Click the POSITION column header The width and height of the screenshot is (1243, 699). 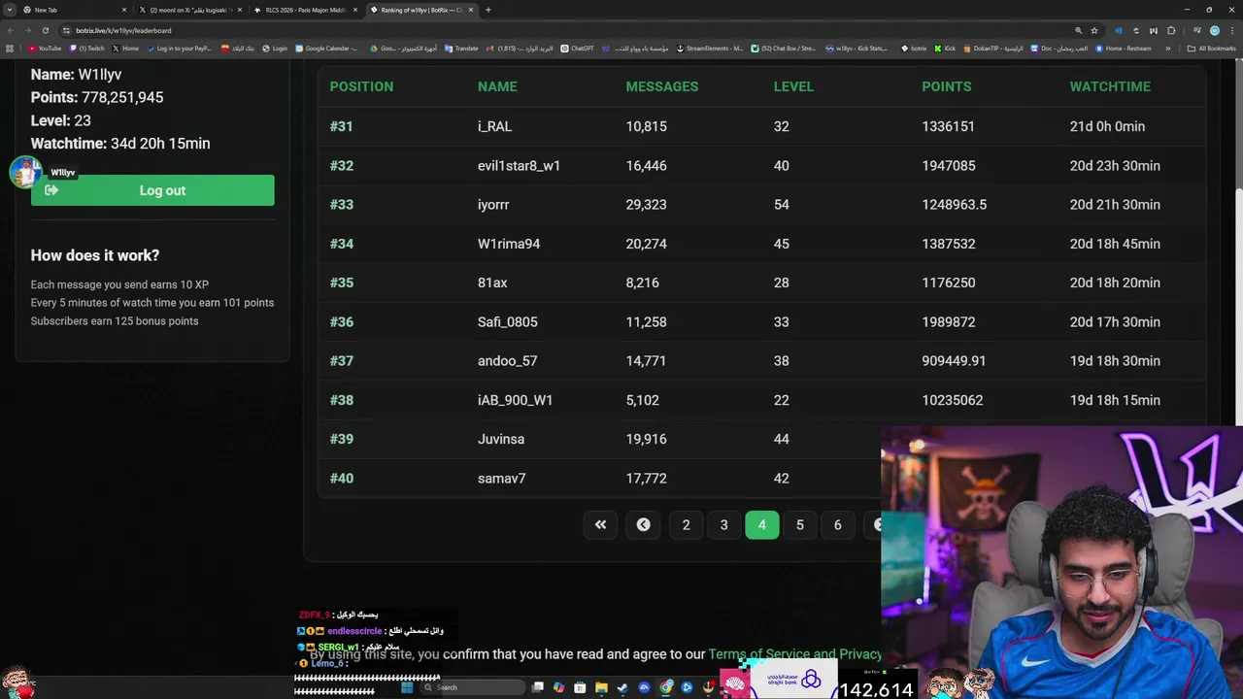click(361, 86)
